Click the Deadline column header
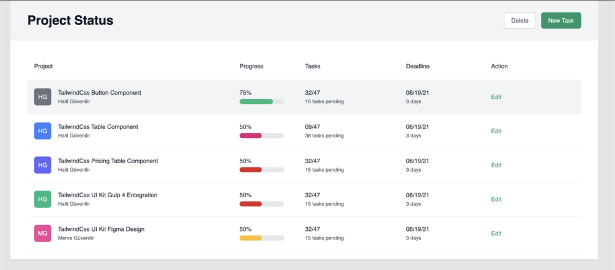615x270 pixels. click(x=417, y=66)
